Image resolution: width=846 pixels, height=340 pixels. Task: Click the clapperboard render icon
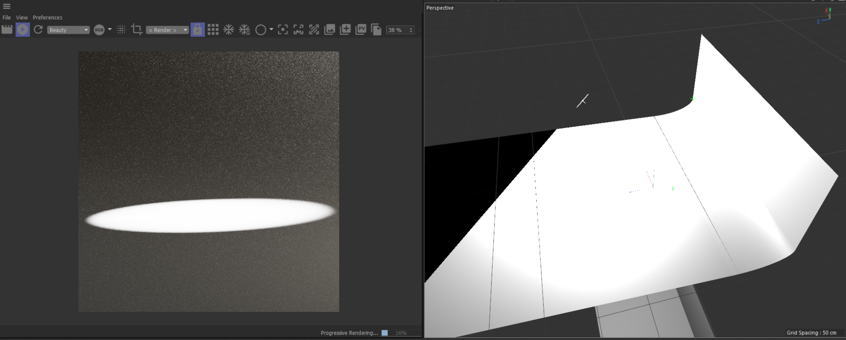pos(7,30)
